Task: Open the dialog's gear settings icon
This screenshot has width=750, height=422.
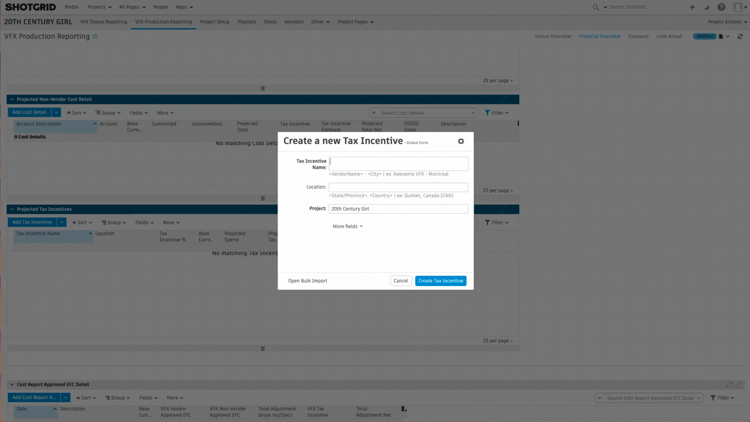Action: (x=461, y=141)
